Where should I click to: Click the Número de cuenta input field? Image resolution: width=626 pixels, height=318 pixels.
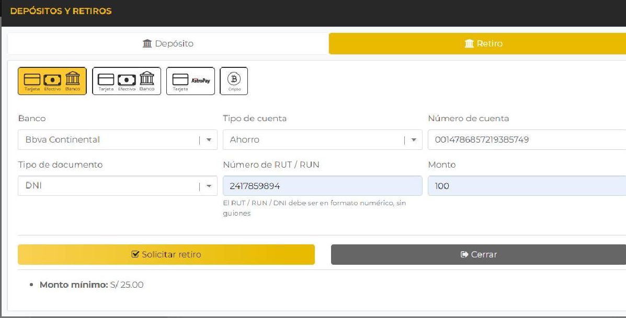[x=526, y=140]
